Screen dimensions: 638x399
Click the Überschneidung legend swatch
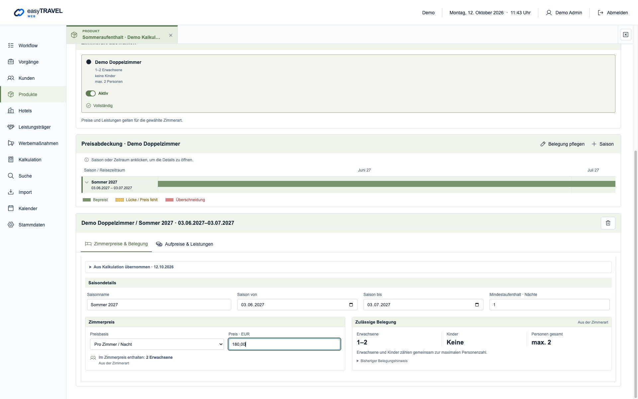169,200
